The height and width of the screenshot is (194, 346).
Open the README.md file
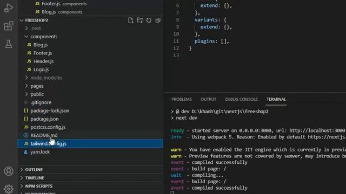pos(44,135)
